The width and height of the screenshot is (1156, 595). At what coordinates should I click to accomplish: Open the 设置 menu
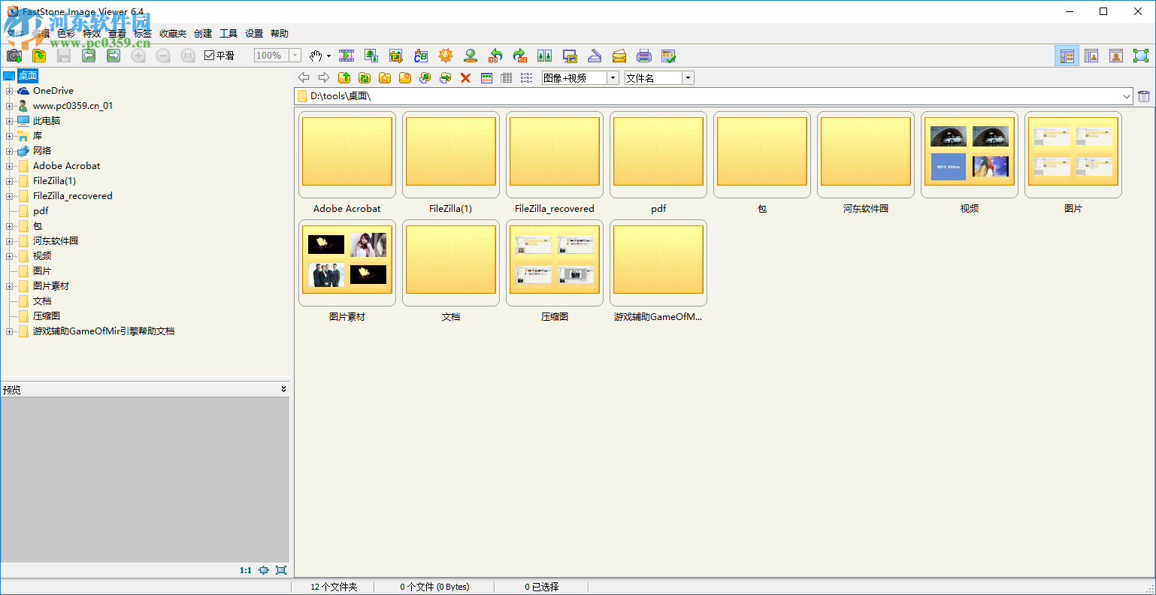coord(254,34)
